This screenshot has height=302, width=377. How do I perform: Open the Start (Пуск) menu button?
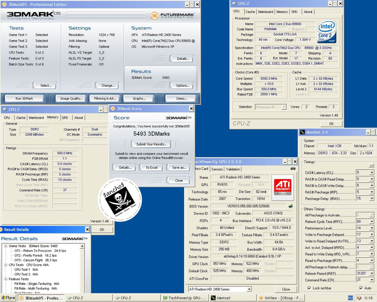click(x=8, y=298)
